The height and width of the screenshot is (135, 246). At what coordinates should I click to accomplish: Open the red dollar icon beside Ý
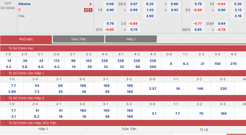click(90, 10)
